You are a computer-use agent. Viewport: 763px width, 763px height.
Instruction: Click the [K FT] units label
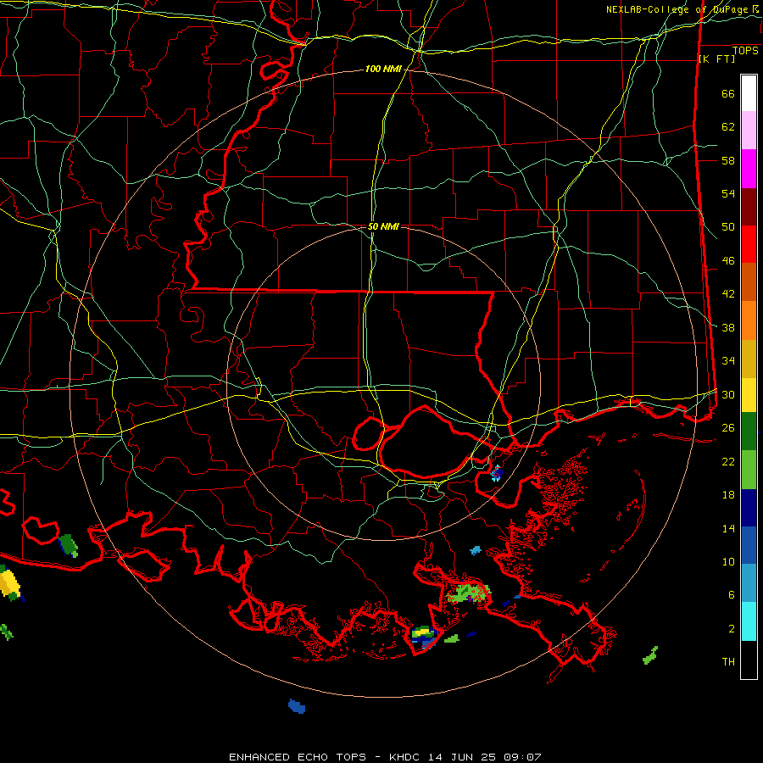pos(716,58)
